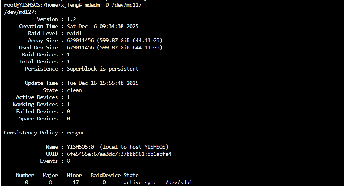Click the 'Superblock is persistent' text
This screenshot has height=186, width=344.
click(x=103, y=69)
